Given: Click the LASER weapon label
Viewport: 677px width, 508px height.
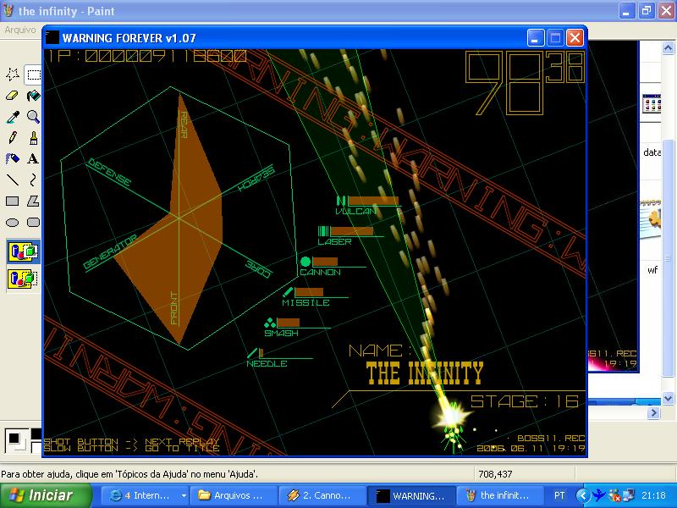Looking at the screenshot, I should 334,242.
